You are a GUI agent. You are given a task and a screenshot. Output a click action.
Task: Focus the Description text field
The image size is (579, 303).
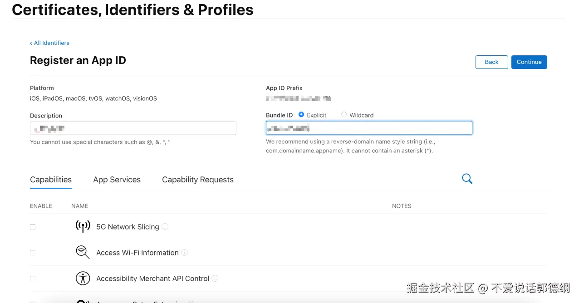[133, 128]
